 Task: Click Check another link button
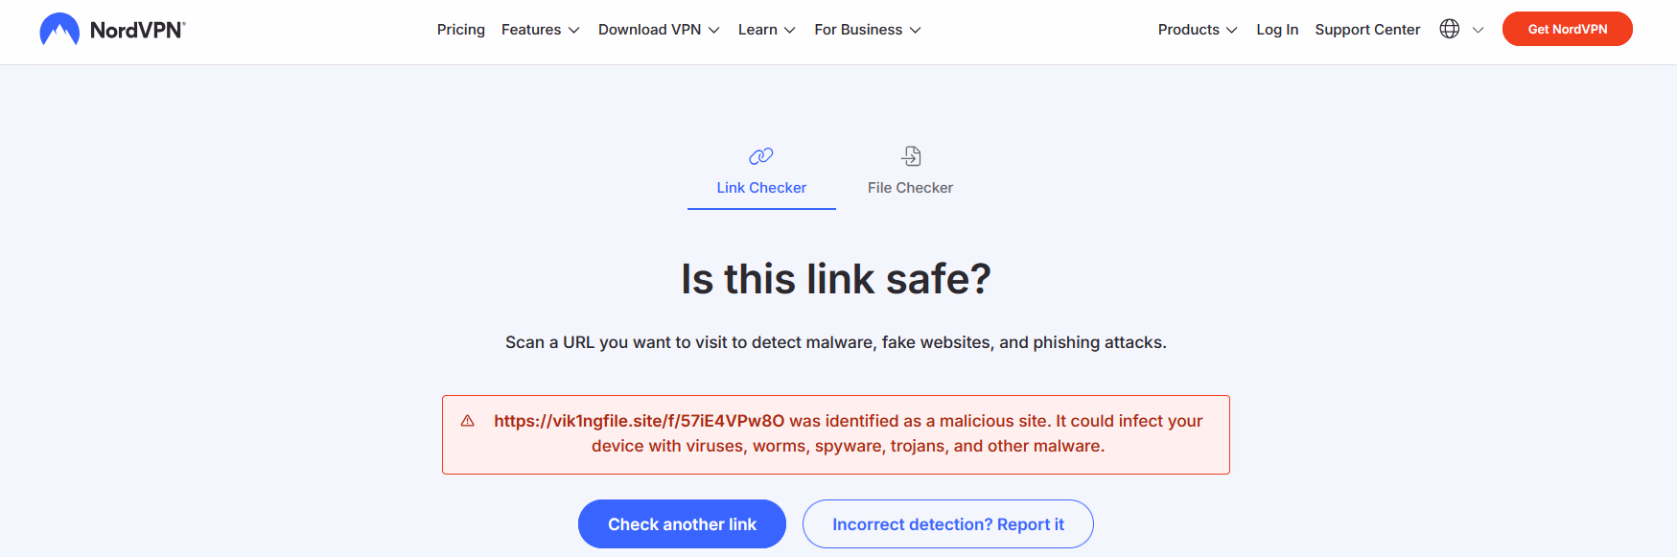pos(682,524)
